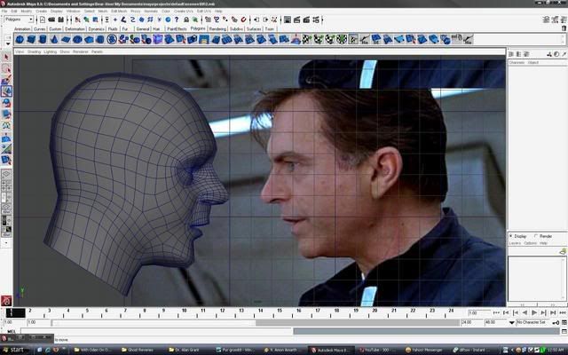Image resolution: width=568 pixels, height=355 pixels.
Task: Click the question mark help icon
Action: point(177,20)
